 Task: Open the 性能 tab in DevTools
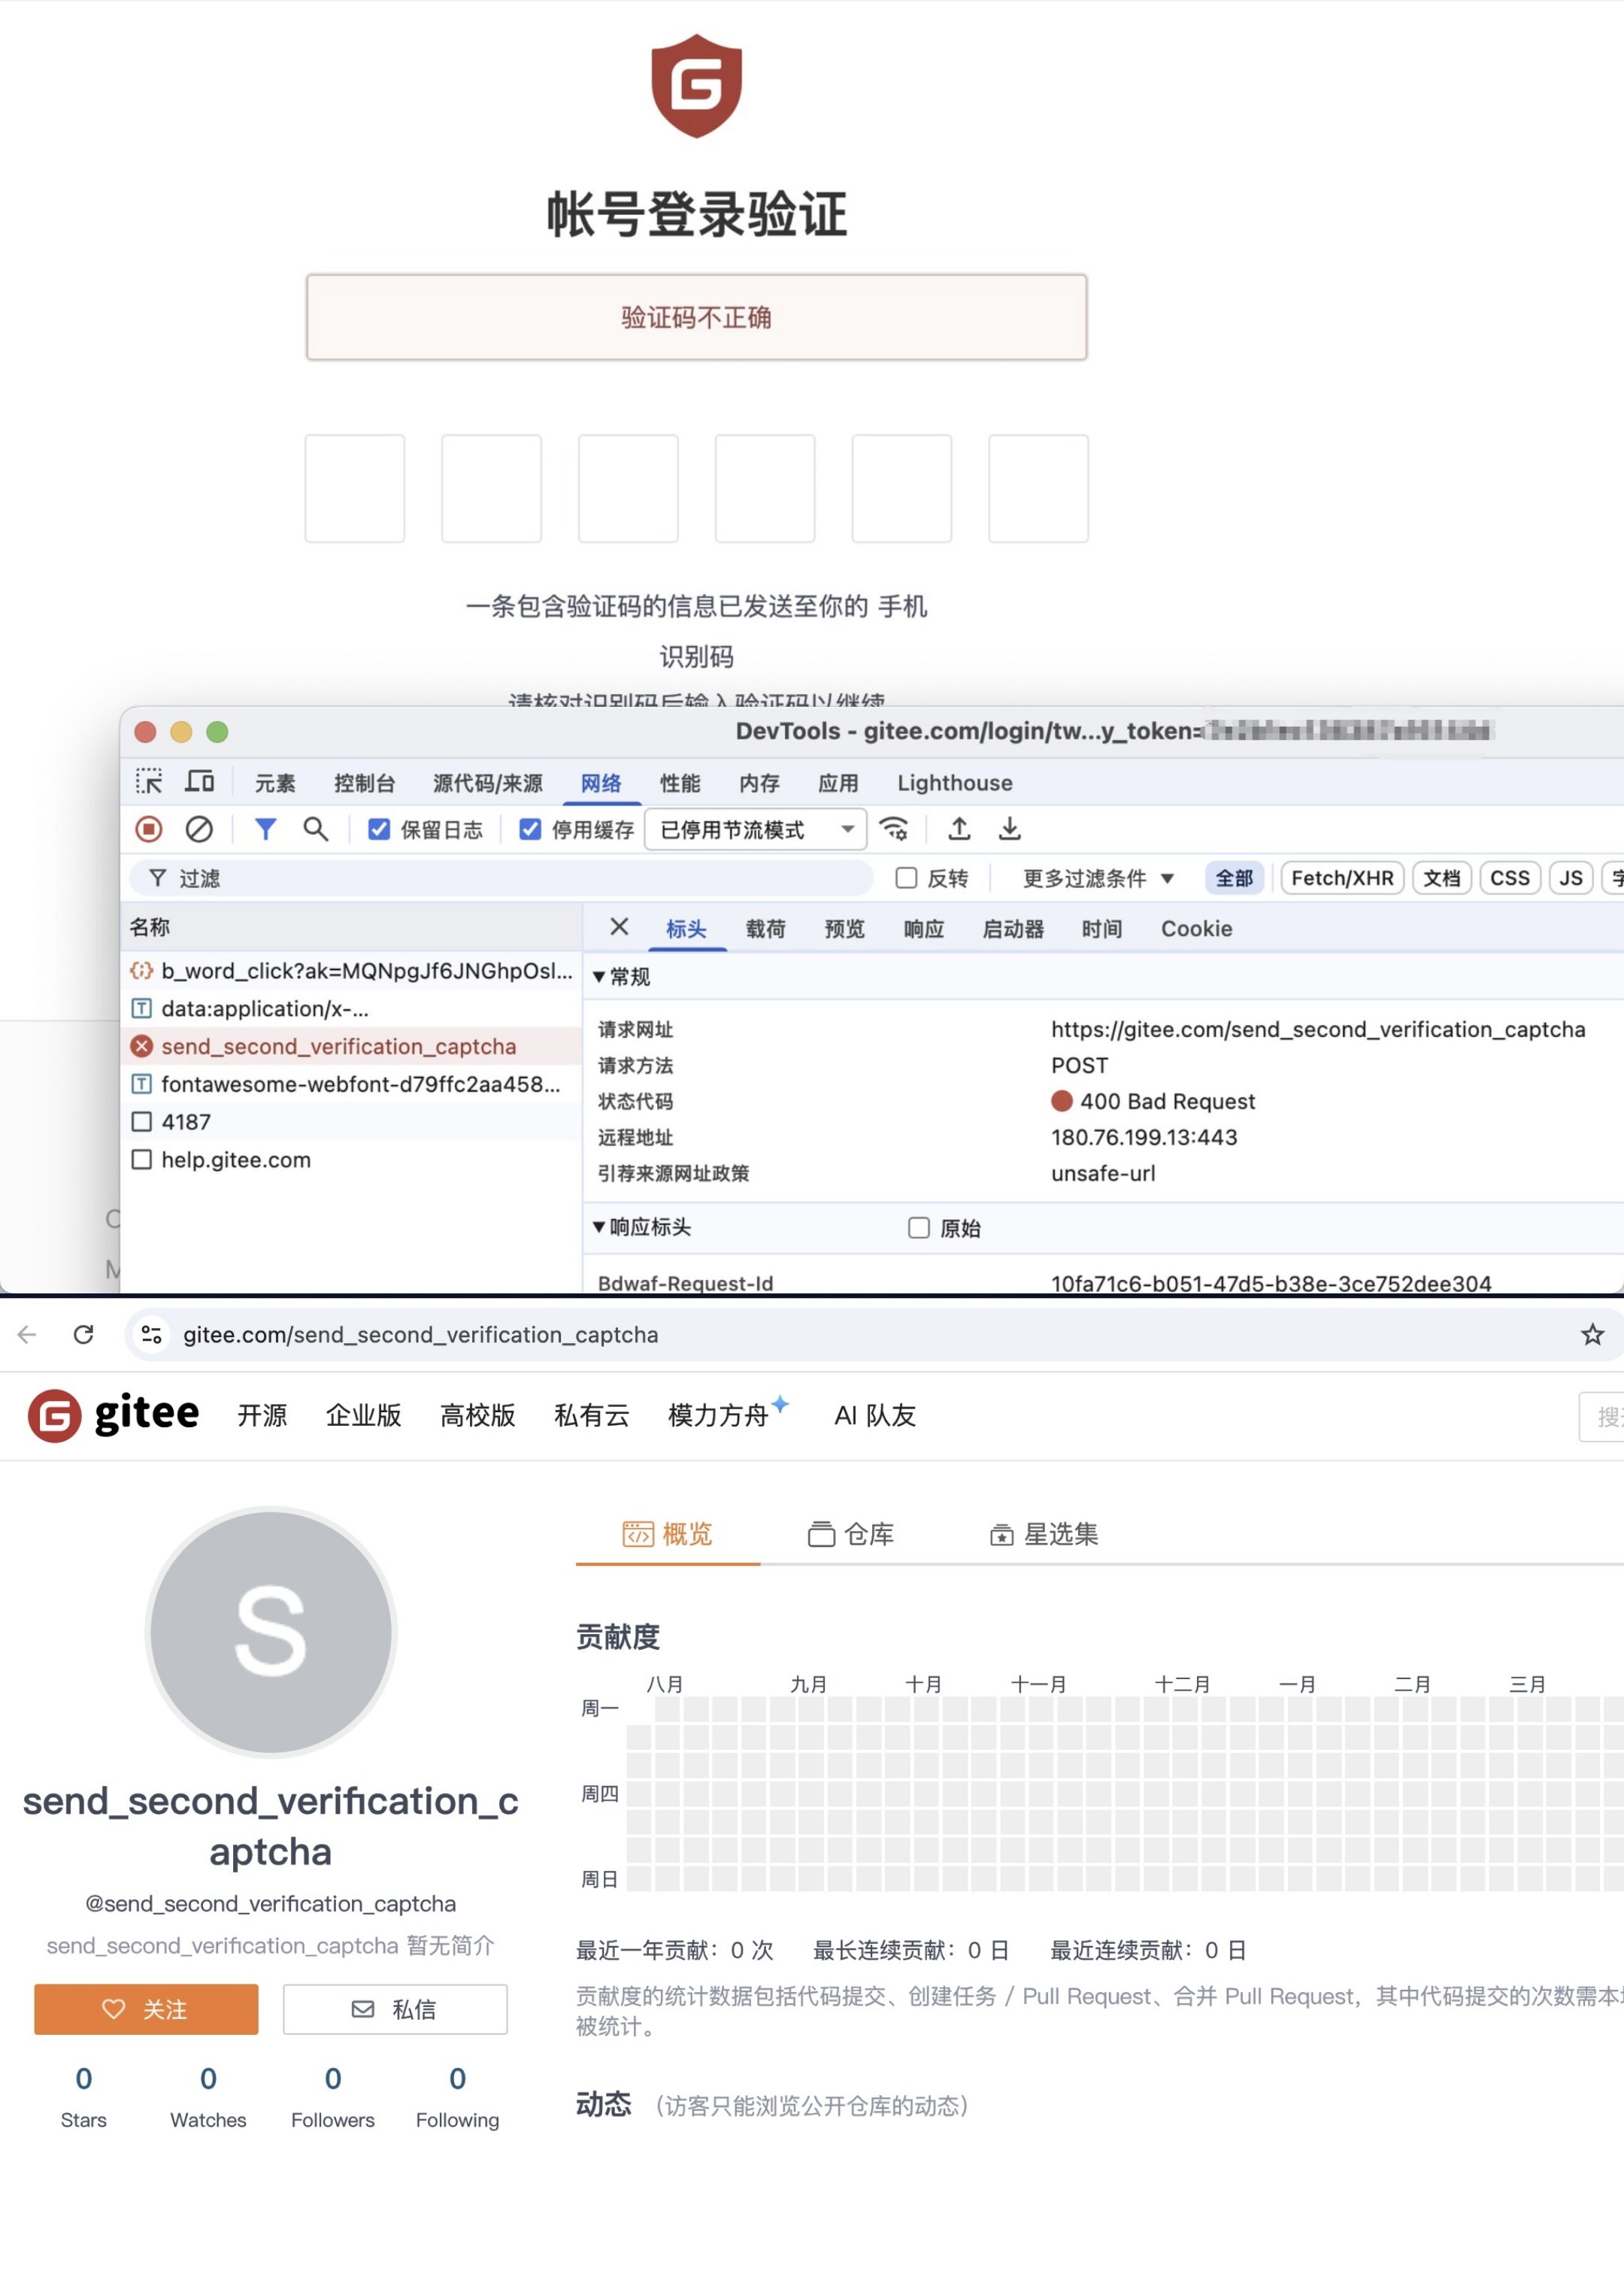click(680, 783)
